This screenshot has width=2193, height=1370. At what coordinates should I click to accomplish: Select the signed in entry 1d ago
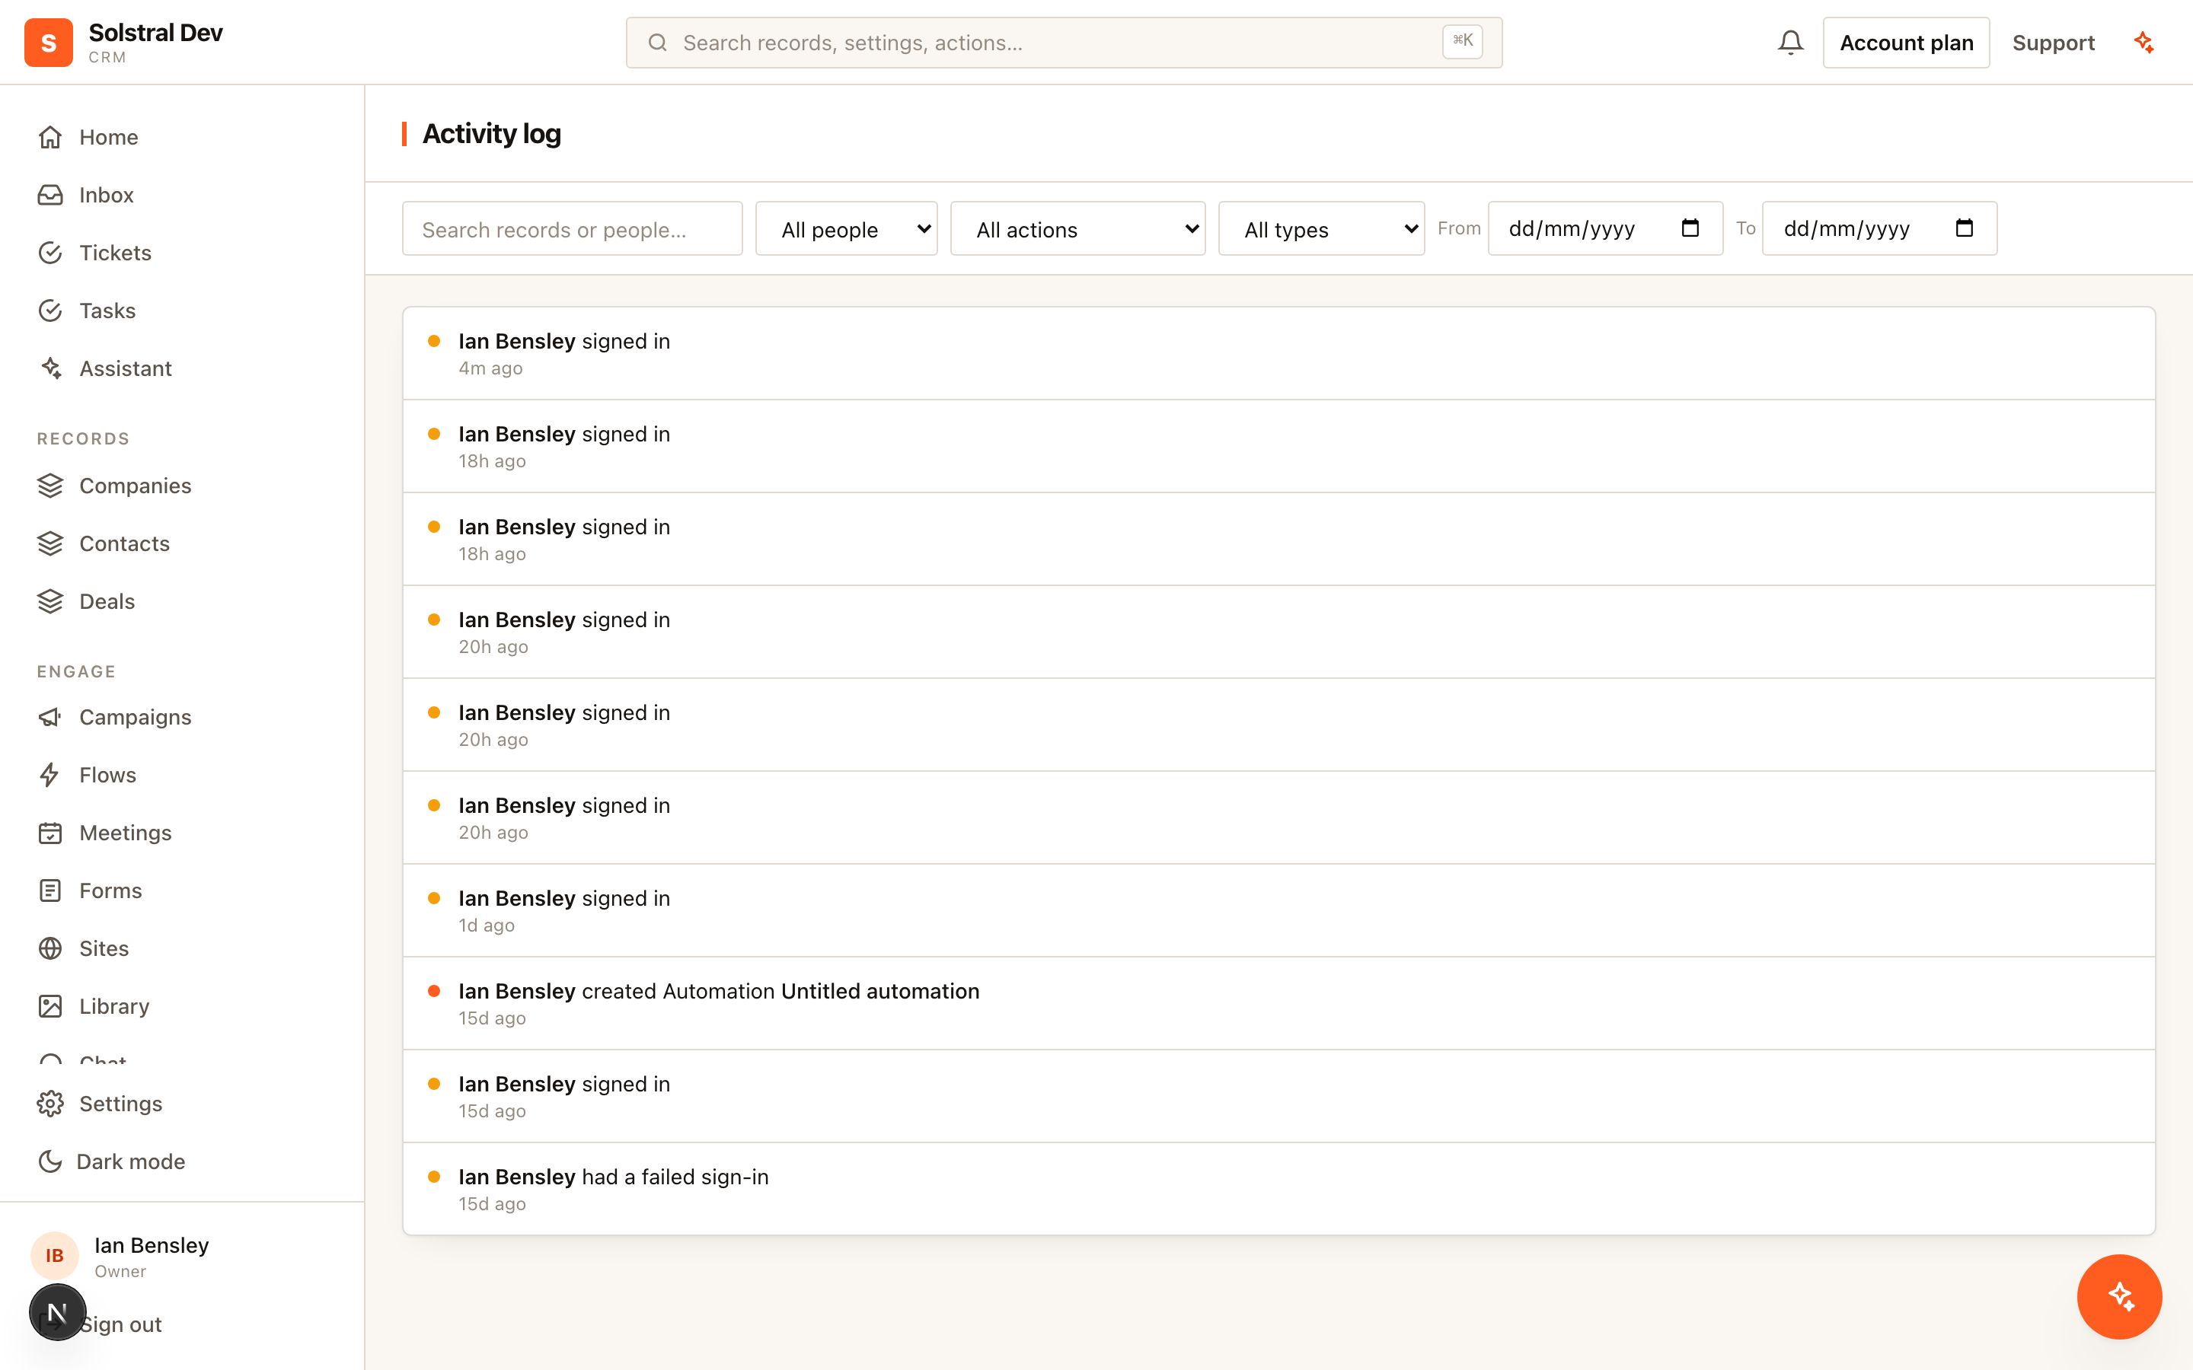[1278, 910]
